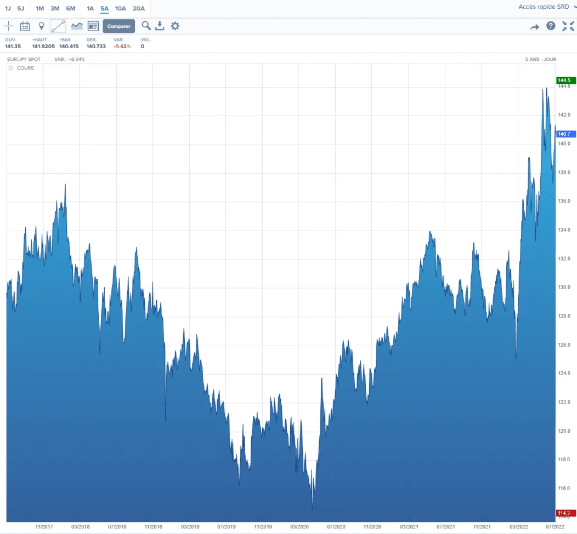Click the location pin marker icon
The image size is (577, 534).
41,26
